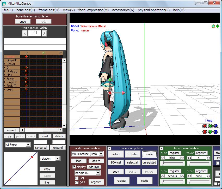The width and height of the screenshot is (222, 189).
Task: Click brow morph next arrows
Action: coord(182,176)
